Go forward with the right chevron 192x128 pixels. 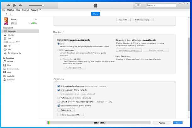tap(11, 14)
